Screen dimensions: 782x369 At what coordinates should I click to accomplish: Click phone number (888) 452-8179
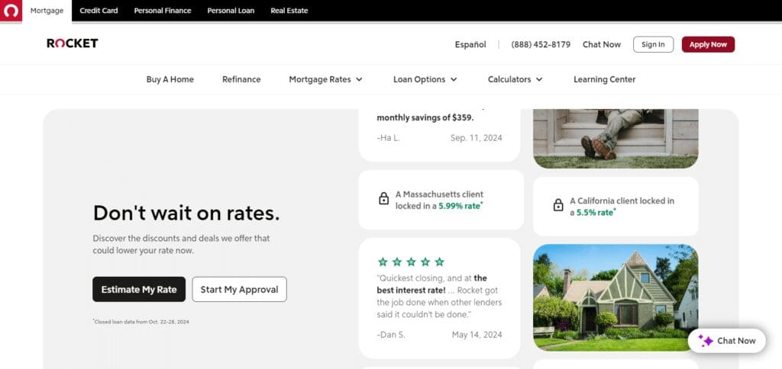(541, 44)
